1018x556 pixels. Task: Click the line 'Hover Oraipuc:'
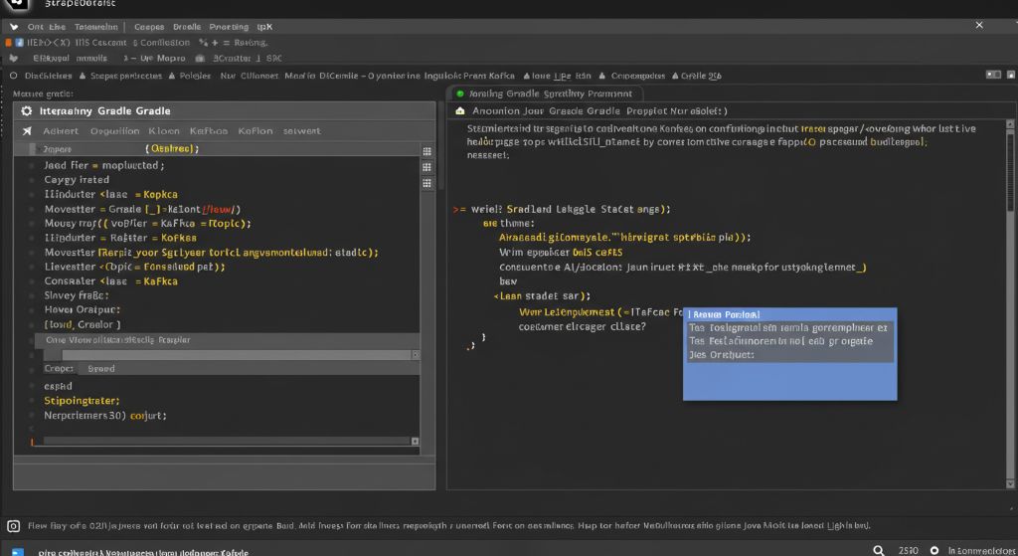click(82, 309)
